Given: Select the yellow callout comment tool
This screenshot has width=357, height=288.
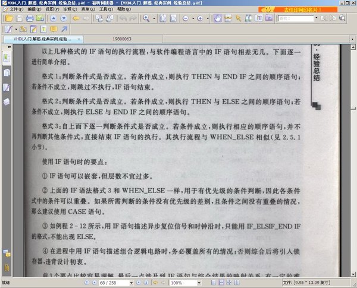Looking at the screenshot, I should point(54,29).
